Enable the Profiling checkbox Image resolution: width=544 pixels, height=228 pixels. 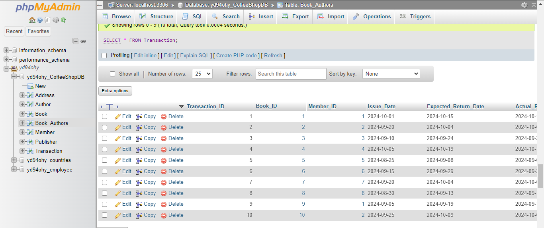[x=104, y=55]
